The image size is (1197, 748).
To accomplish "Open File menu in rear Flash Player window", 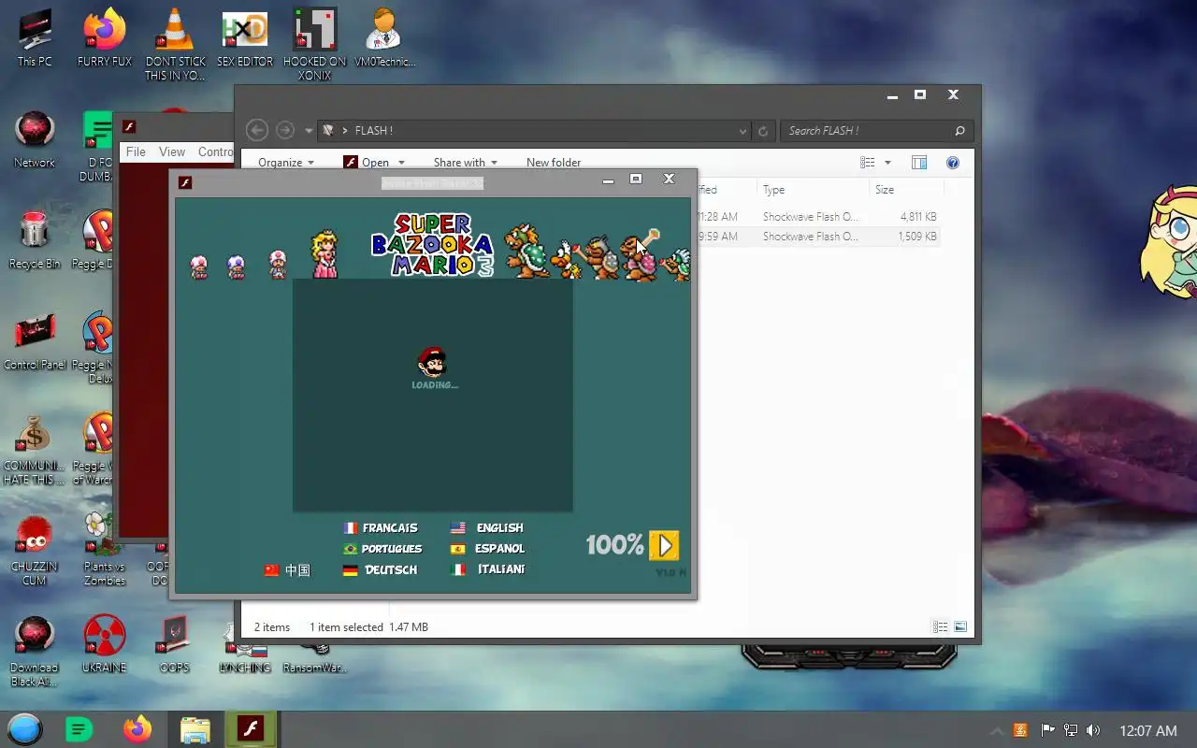I will click(x=136, y=151).
